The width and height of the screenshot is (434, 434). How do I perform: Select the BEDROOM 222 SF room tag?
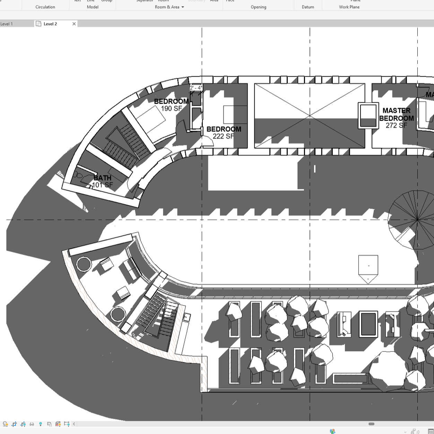(224, 132)
